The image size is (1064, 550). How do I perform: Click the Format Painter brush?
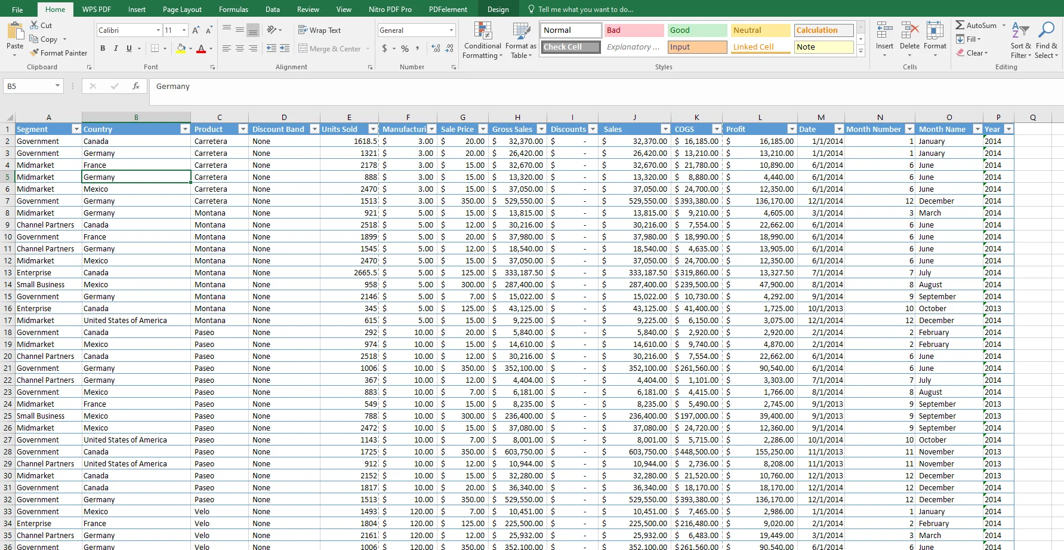34,53
